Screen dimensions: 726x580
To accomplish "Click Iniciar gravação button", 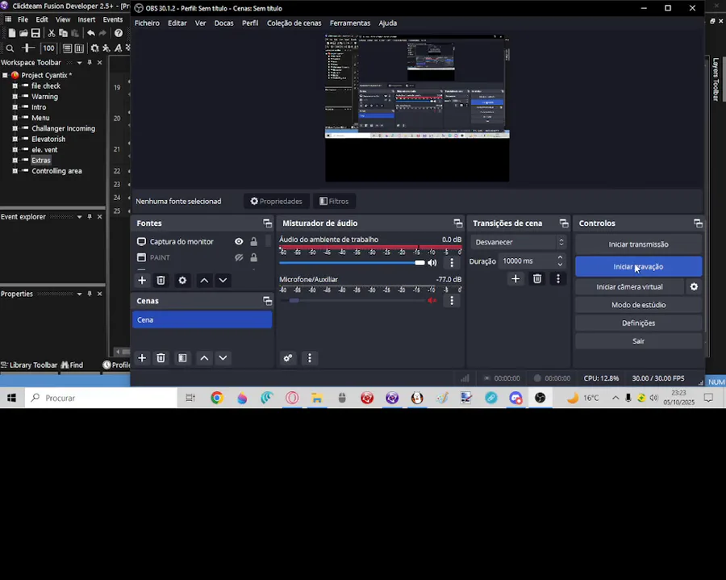I will [x=639, y=267].
